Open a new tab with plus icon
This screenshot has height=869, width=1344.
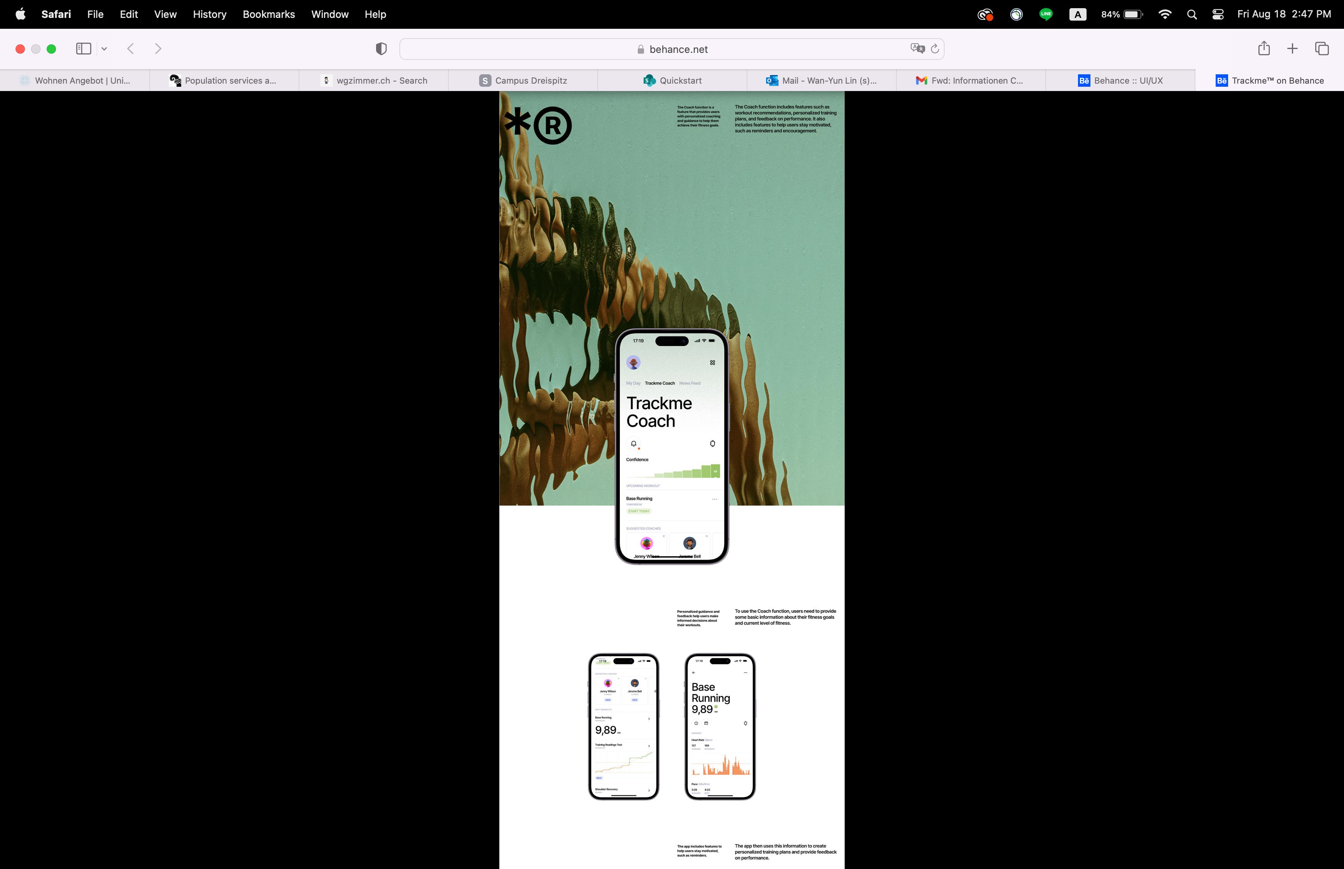1293,49
